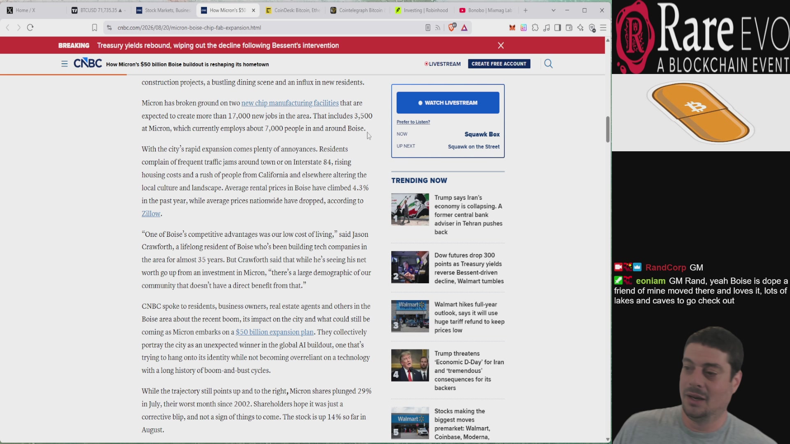
Task: Switch to the CoinDesk Bitcoin tab
Action: click(x=293, y=10)
